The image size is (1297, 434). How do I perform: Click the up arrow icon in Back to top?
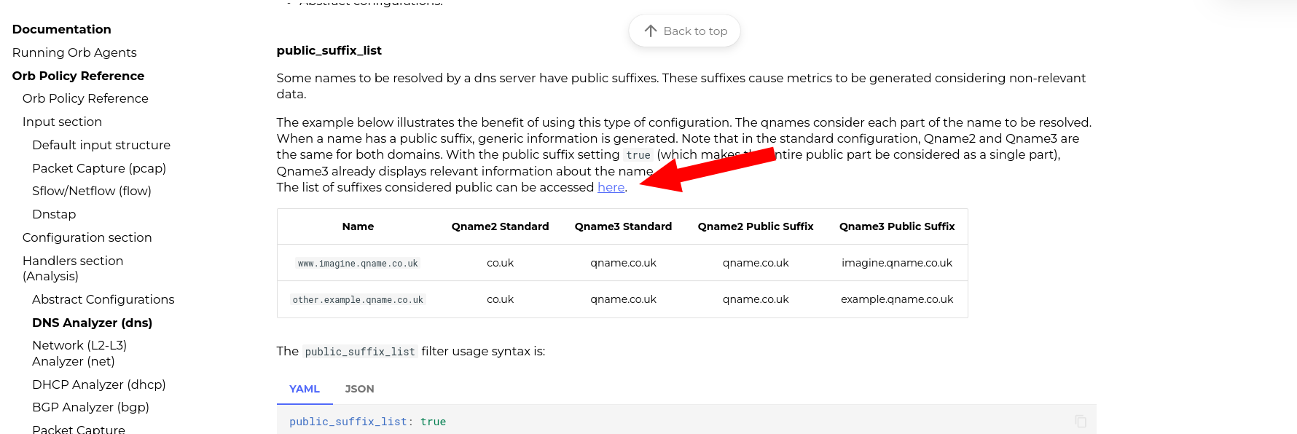(x=651, y=31)
